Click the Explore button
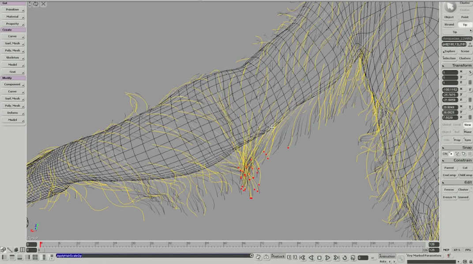 [450, 51]
